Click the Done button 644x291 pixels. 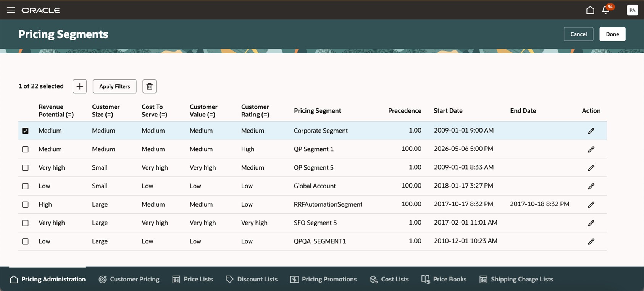612,34
